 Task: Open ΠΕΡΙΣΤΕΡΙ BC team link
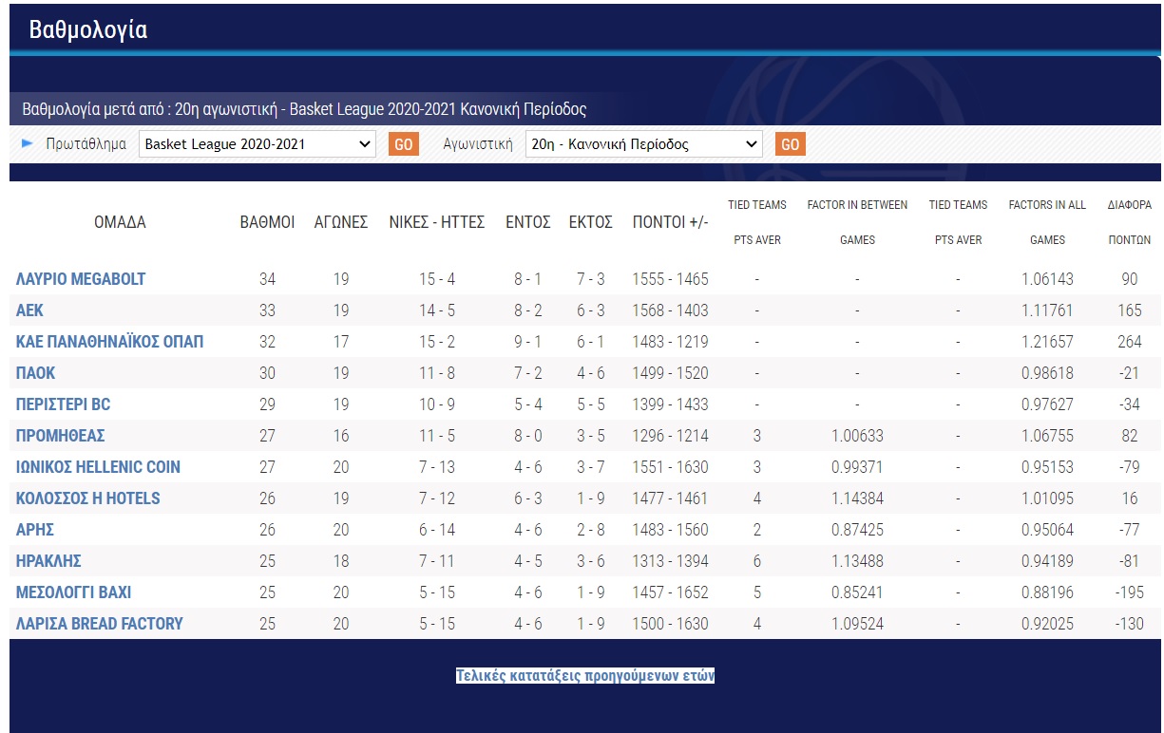coord(63,404)
